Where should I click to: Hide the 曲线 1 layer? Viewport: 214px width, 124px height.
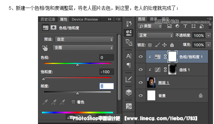coord(141,69)
